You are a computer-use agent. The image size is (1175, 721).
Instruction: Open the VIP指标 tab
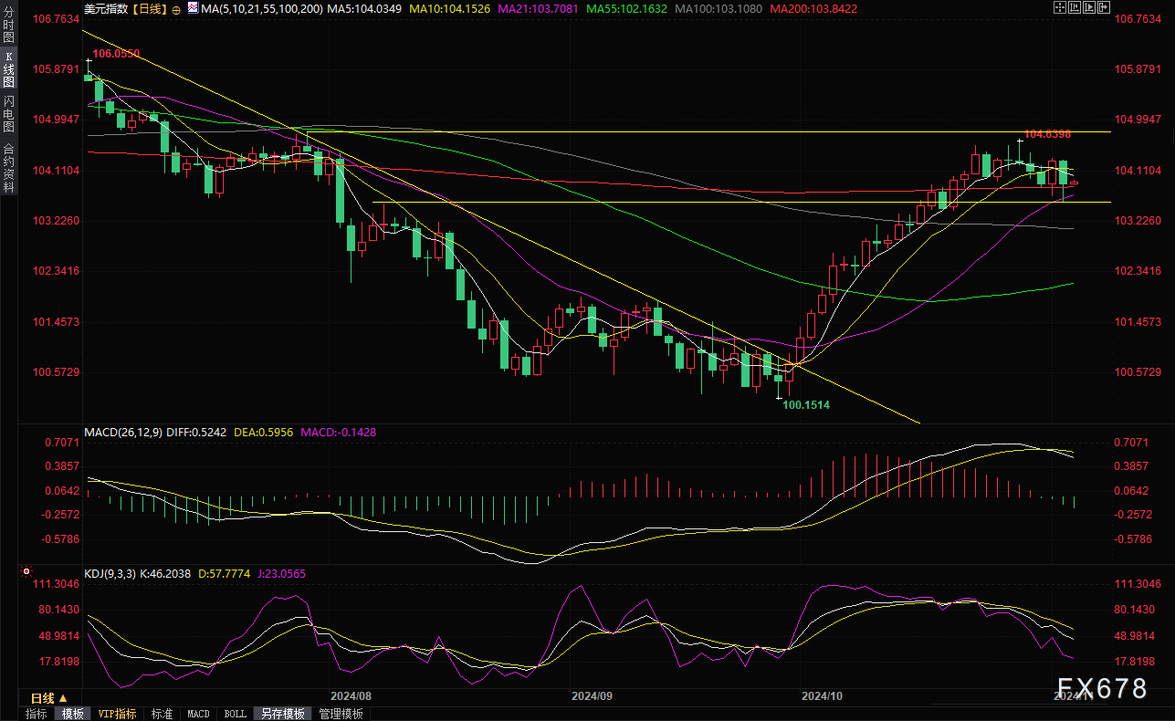click(x=117, y=714)
